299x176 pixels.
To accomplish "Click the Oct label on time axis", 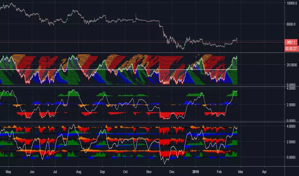I will 125,172.
